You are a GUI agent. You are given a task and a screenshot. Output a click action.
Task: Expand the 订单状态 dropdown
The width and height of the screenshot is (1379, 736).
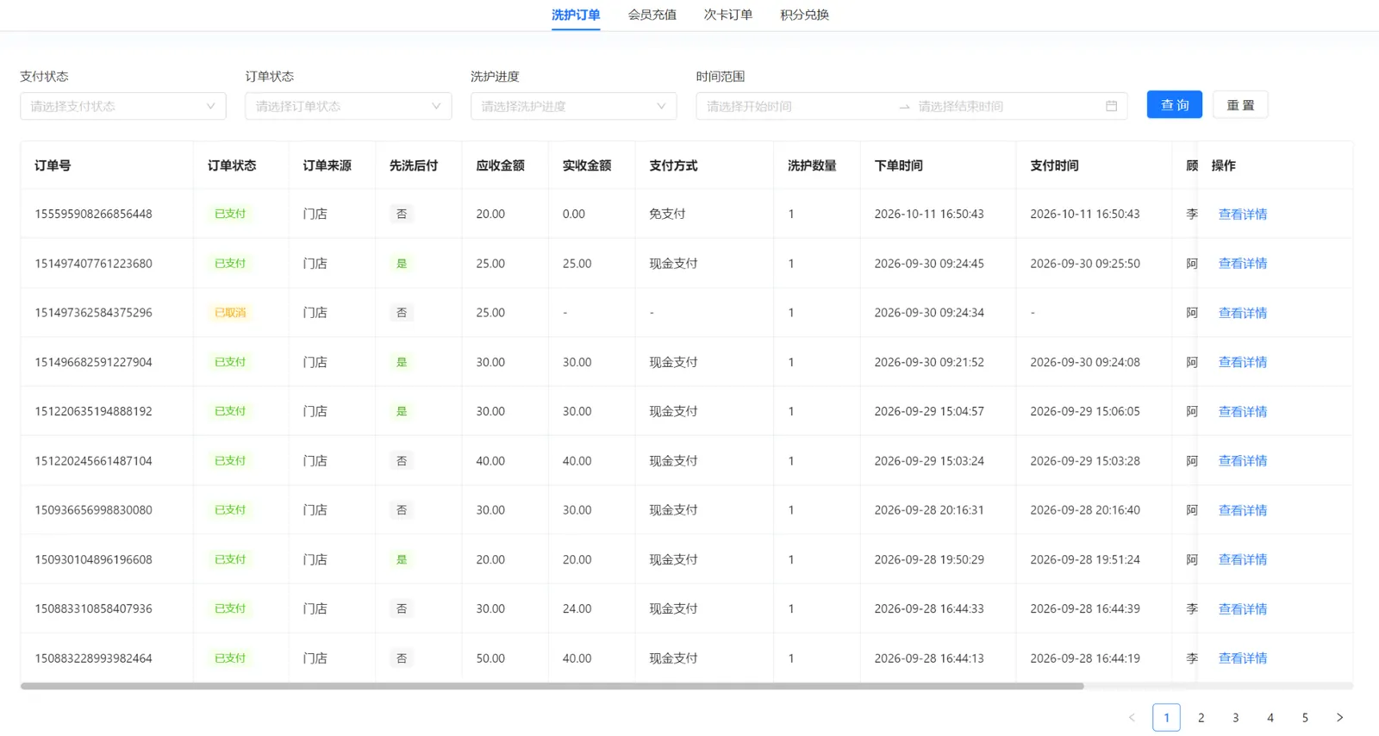348,106
